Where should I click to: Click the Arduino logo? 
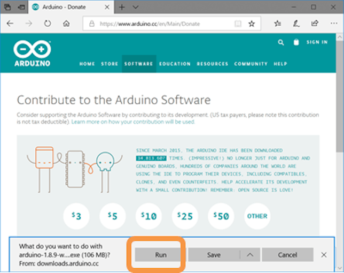(x=32, y=54)
